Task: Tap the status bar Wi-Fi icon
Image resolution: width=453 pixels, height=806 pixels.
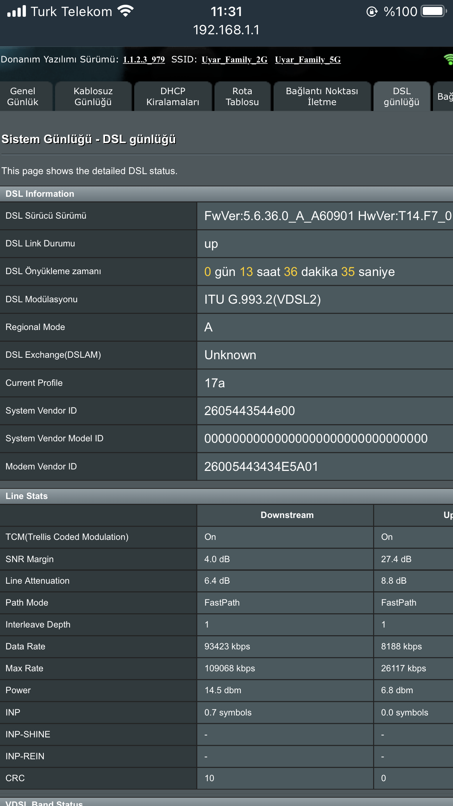Action: [125, 11]
